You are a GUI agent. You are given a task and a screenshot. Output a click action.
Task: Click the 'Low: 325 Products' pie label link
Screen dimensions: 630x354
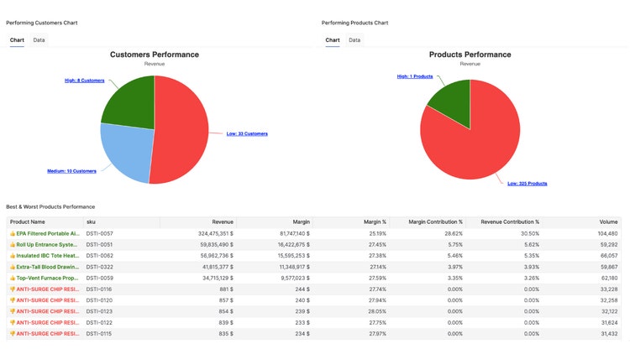point(528,184)
